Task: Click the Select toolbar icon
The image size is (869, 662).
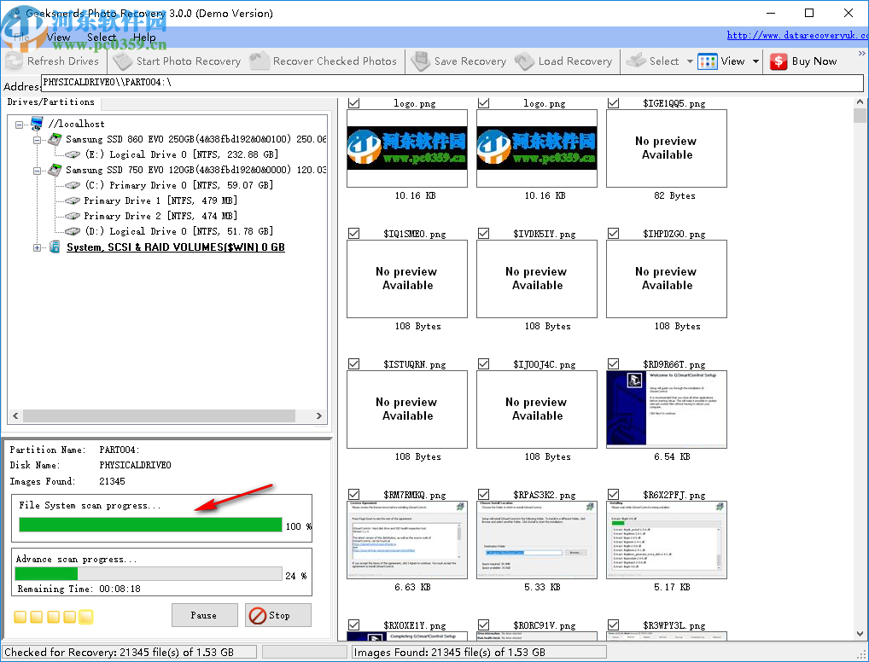Action: [x=636, y=61]
